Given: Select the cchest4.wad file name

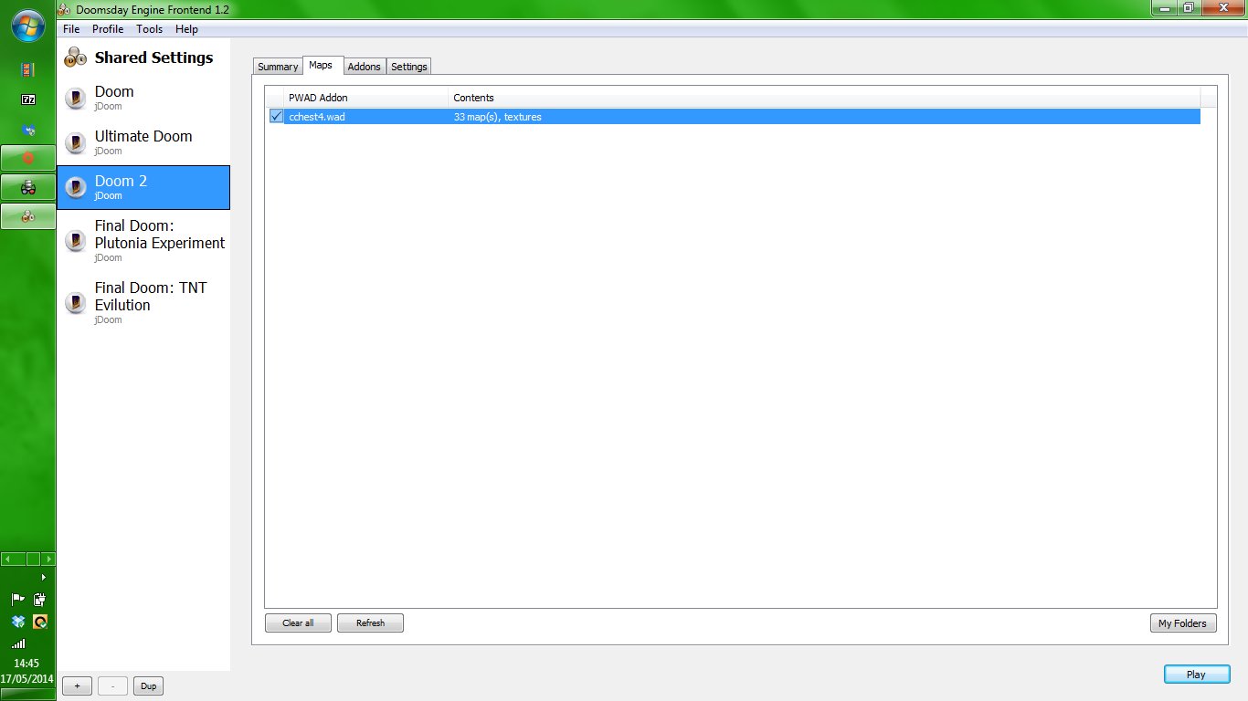Looking at the screenshot, I should [317, 117].
